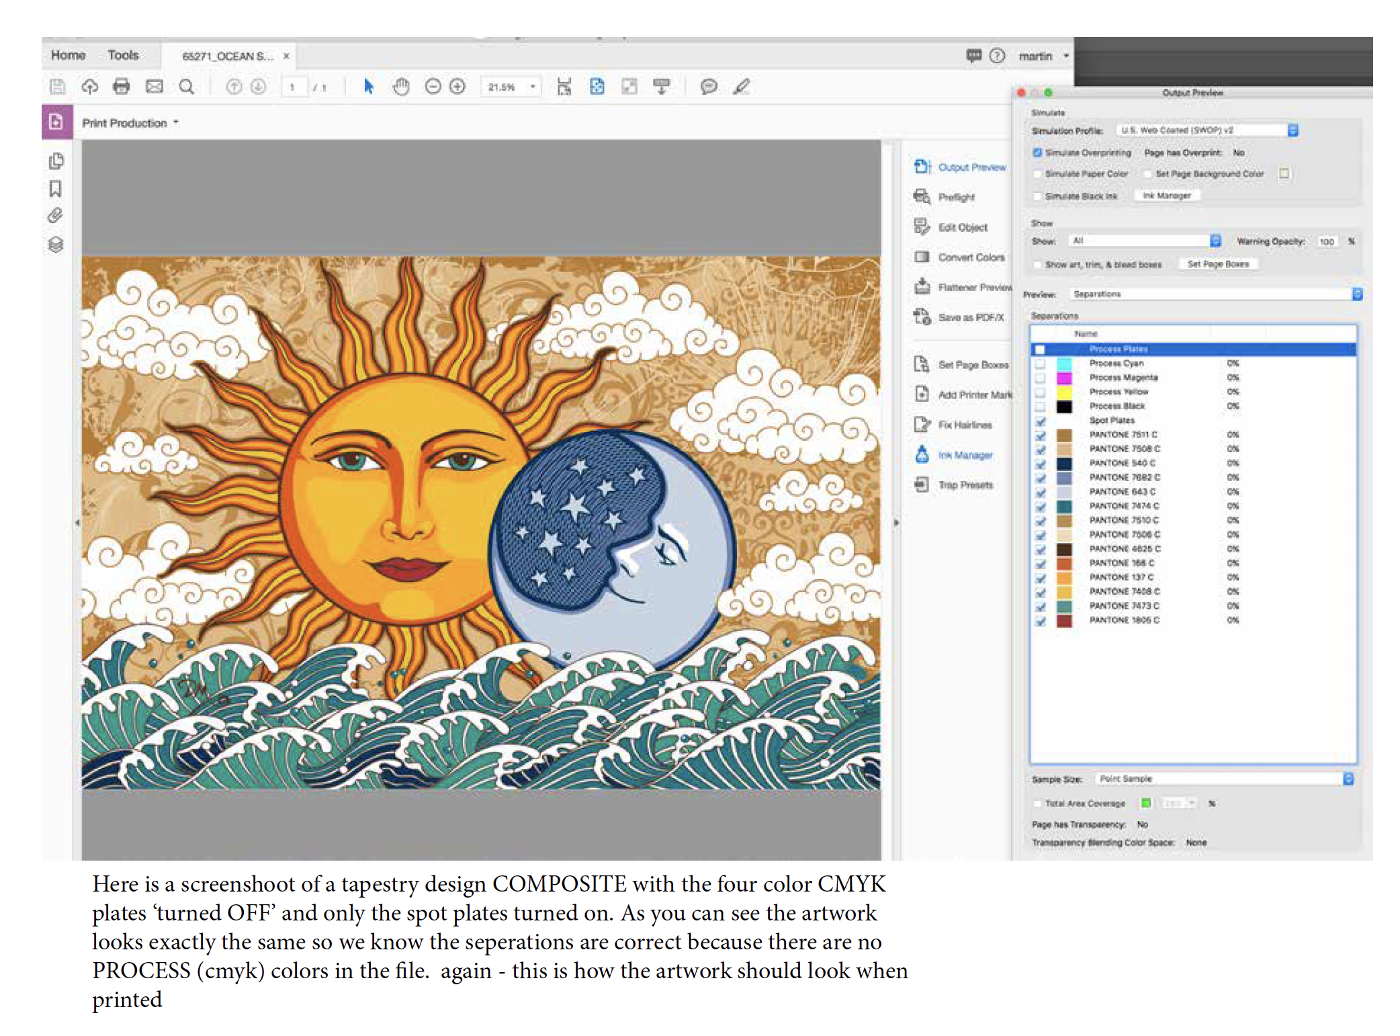This screenshot has width=1400, height=1036.
Task: Click the Set Page Boxes button
Action: pos(1217,264)
